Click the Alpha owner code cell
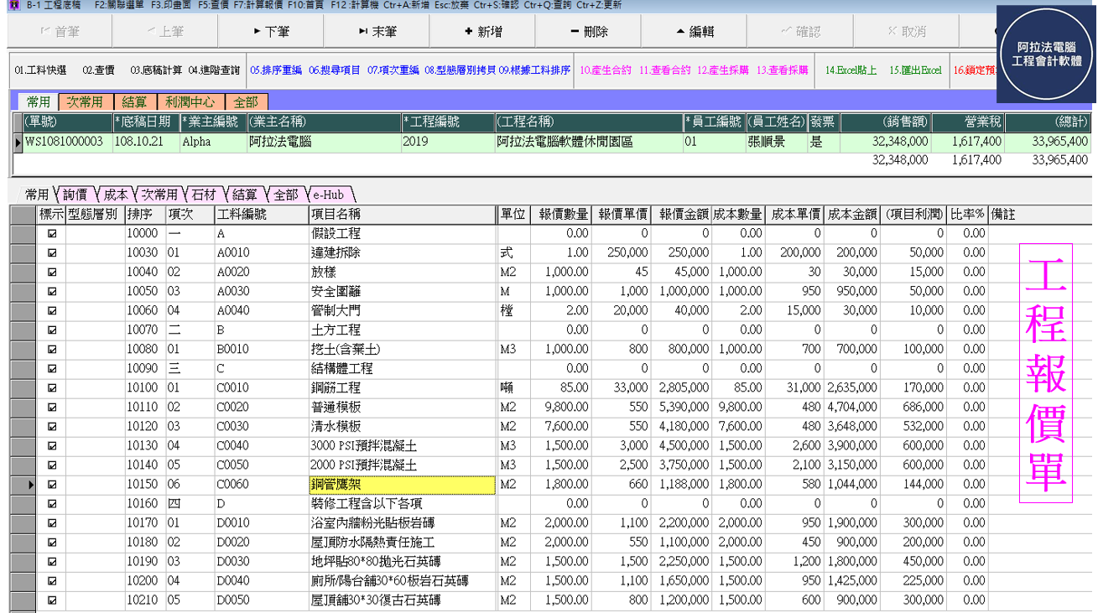 tap(213, 143)
